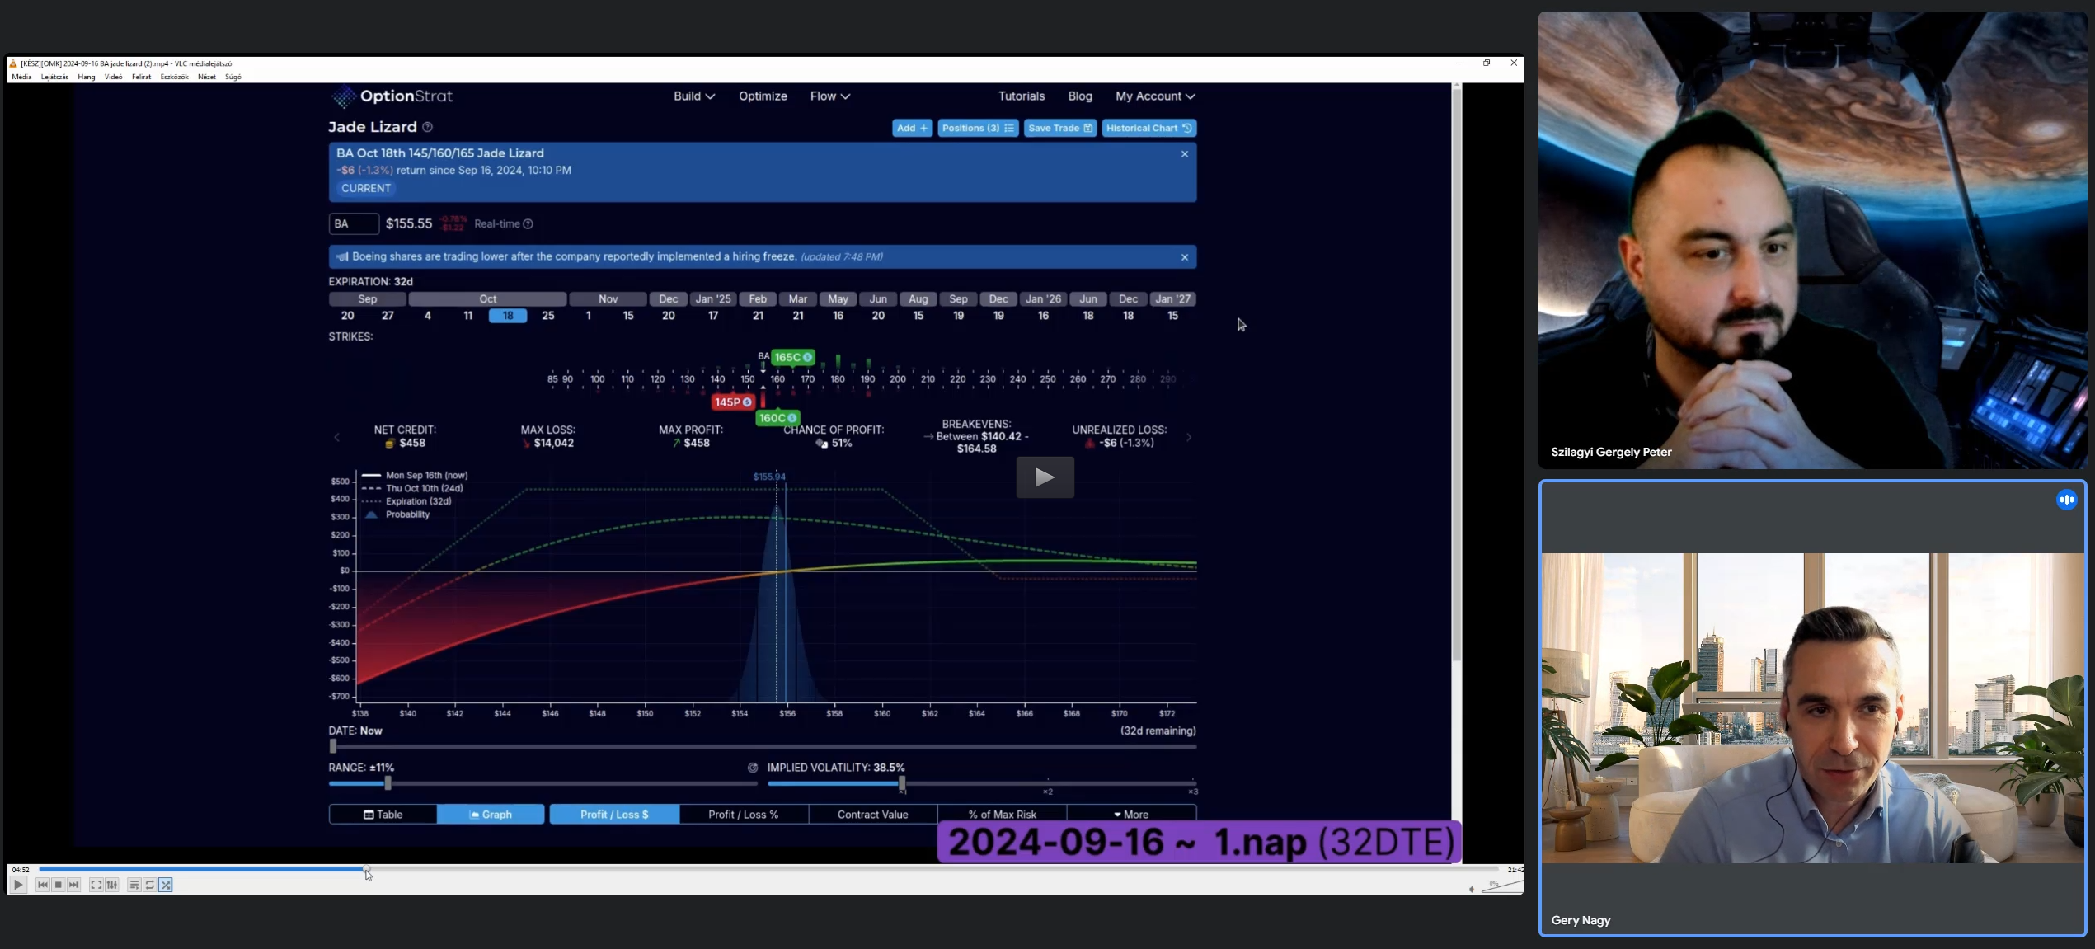The height and width of the screenshot is (949, 2095).
Task: Open the Eszközök menu
Action: tap(174, 77)
